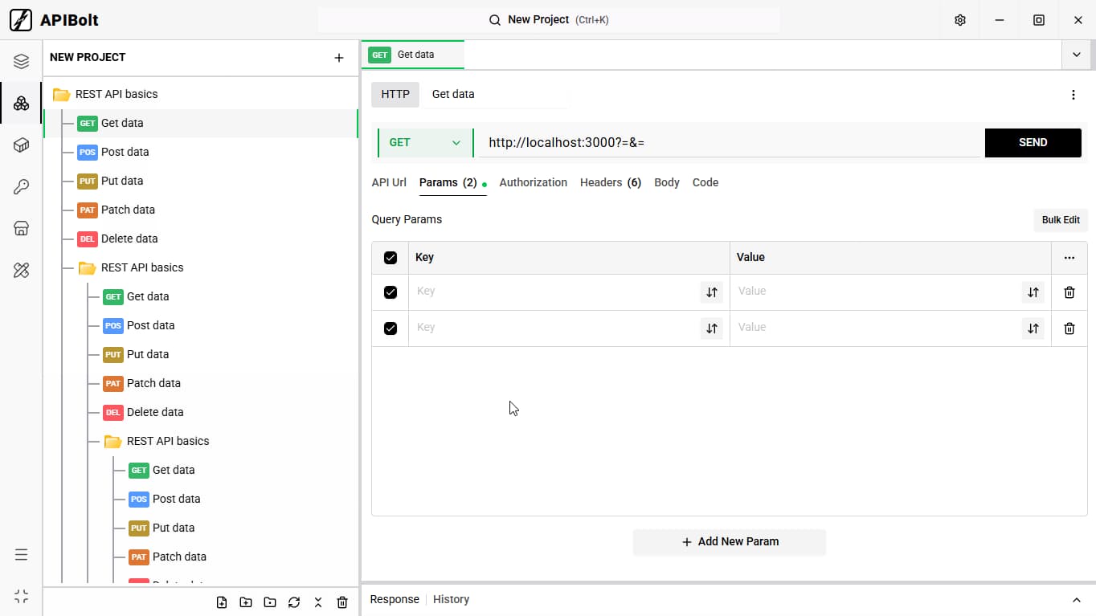Open the layers icon in left sidebar
The width and height of the screenshot is (1096, 616).
tap(22, 61)
